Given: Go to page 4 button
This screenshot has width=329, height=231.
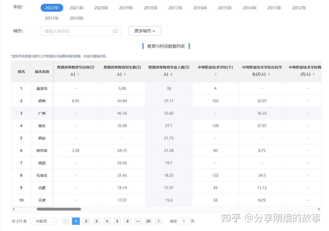Looking at the screenshot, I should pos(107,221).
